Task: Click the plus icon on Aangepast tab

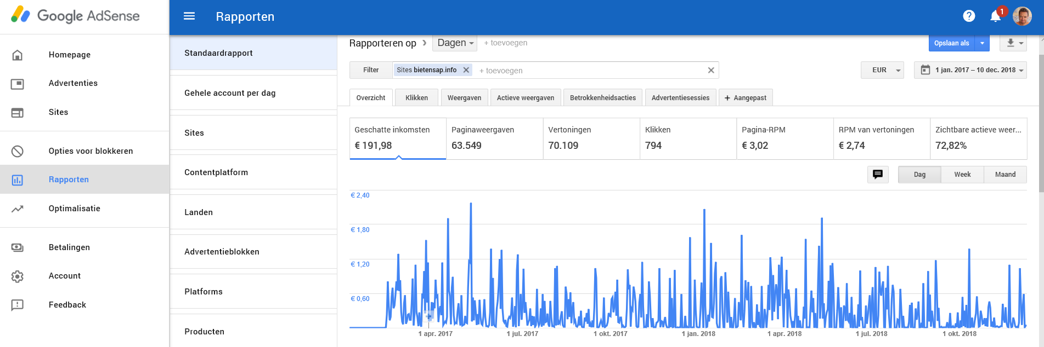Action: pyautogui.click(x=727, y=98)
